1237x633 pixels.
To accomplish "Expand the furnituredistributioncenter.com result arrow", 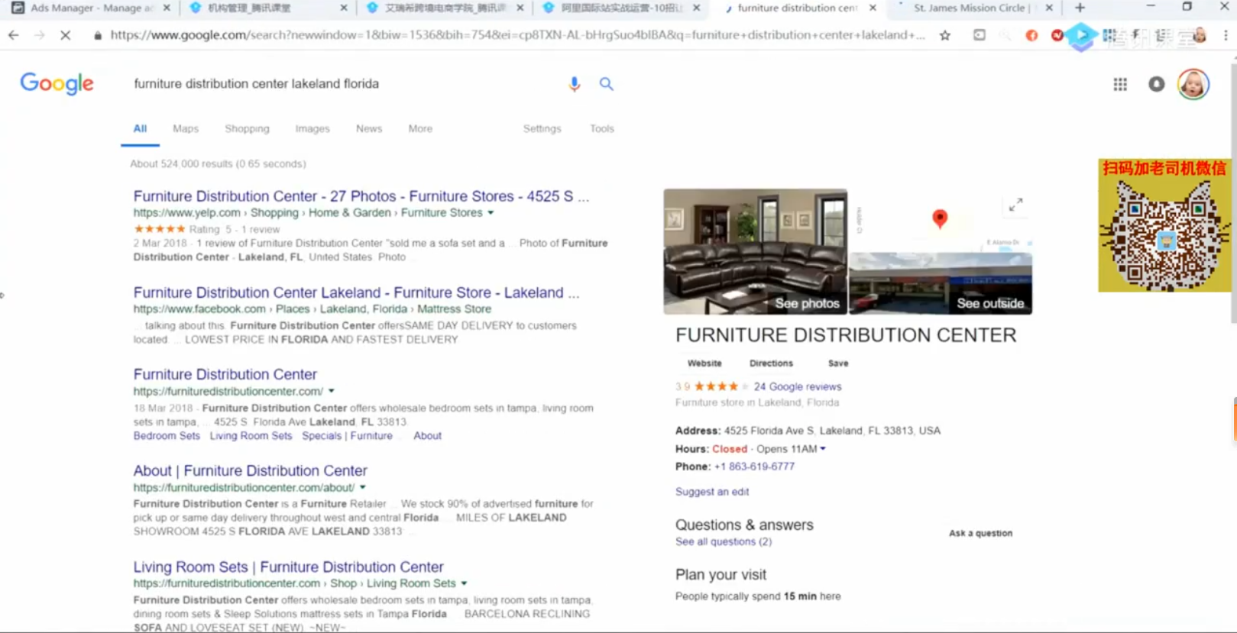I will [x=332, y=391].
